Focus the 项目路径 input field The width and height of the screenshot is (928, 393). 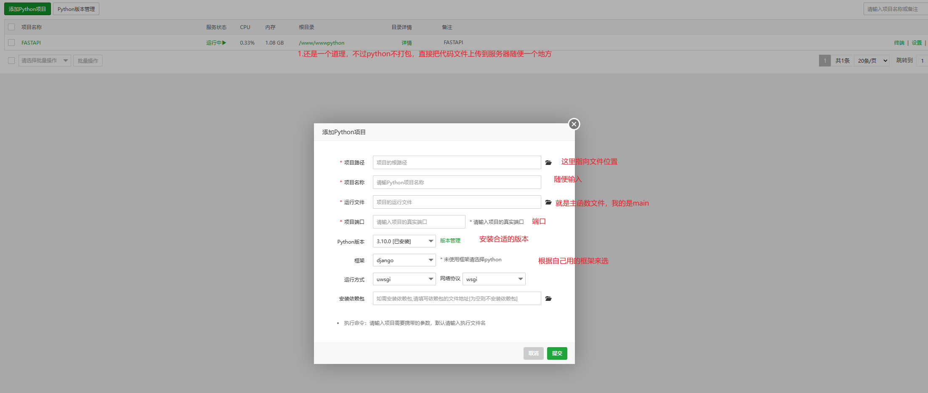tap(457, 162)
